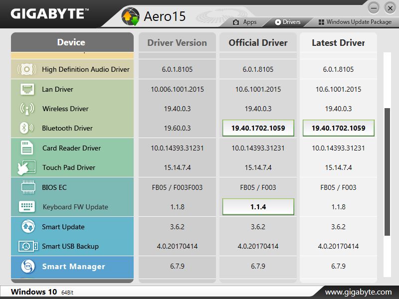
Task: Open the Windows Update Package tab
Action: 355,22
